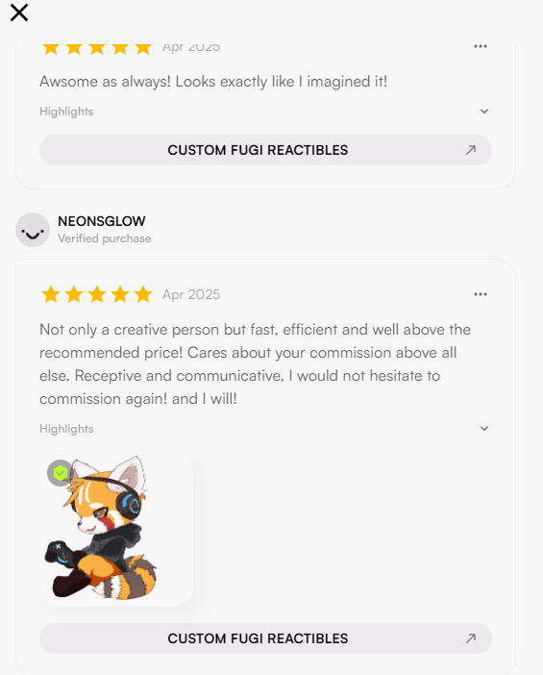Click the star rating on first review

coord(97,48)
